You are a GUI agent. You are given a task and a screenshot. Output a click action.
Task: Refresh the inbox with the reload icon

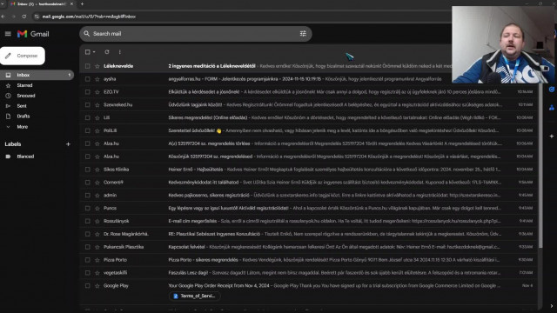pos(107,52)
